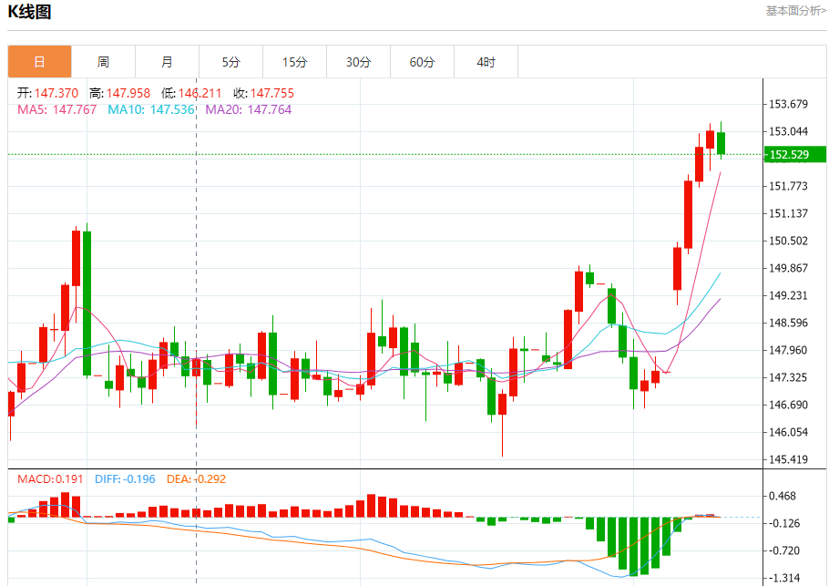Switch to the 周 weekly tab
The height and width of the screenshot is (586, 829).
tap(103, 62)
